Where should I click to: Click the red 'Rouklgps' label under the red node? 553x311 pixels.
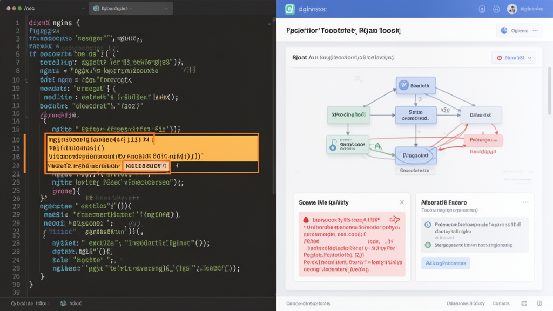483,152
